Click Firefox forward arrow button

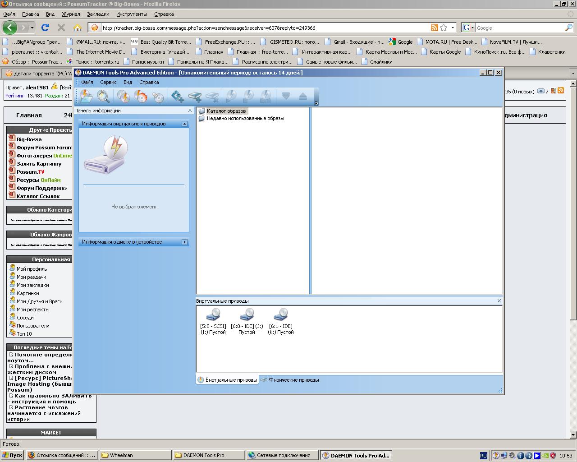point(23,28)
